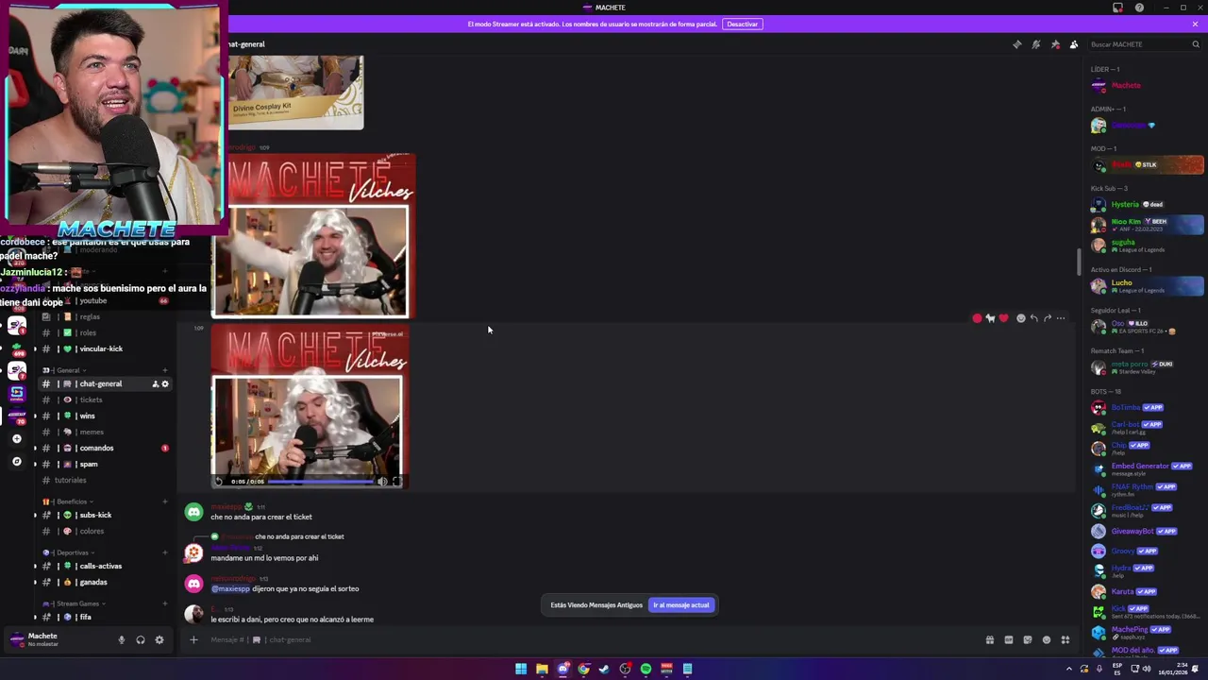Open pinned messages icon in header
The width and height of the screenshot is (1208, 680).
click(x=1055, y=44)
